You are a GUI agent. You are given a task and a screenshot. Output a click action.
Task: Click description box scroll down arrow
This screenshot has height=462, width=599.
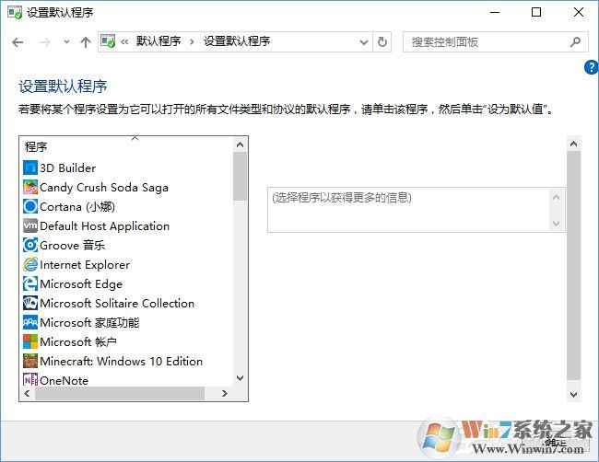(557, 224)
